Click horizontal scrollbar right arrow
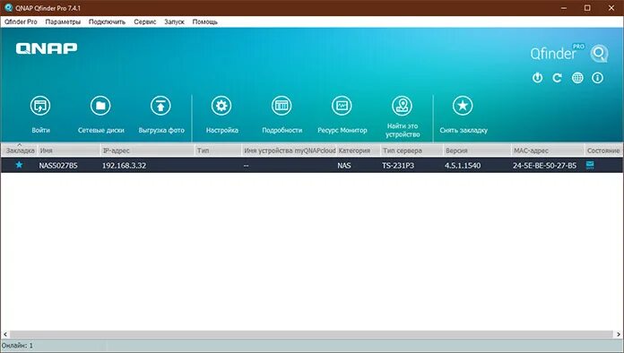Image resolution: width=624 pixels, height=353 pixels. (x=619, y=335)
